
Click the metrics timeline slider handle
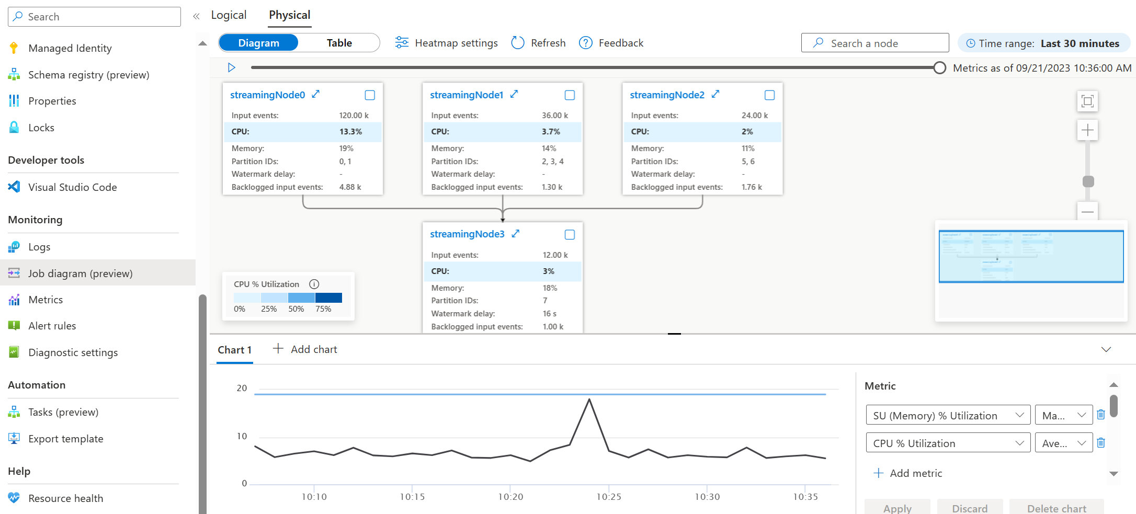point(939,68)
